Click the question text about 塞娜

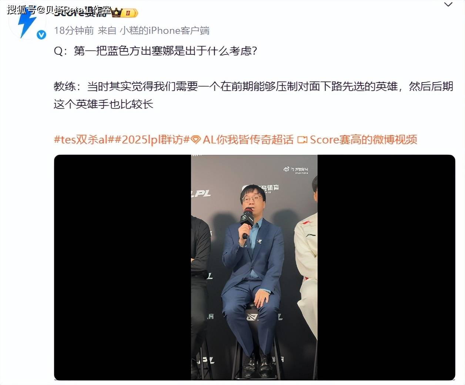pyautogui.click(x=155, y=51)
